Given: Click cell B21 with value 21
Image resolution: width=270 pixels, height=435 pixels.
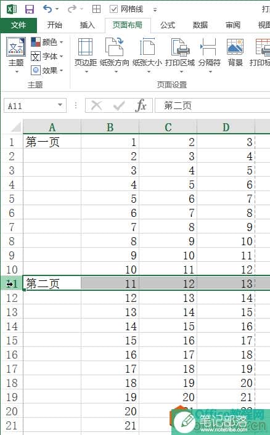Looking at the screenshot, I should (x=110, y=425).
